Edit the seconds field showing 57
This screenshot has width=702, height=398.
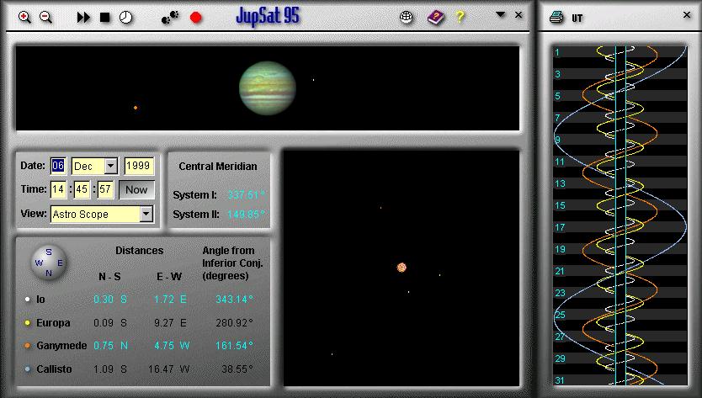coord(105,189)
